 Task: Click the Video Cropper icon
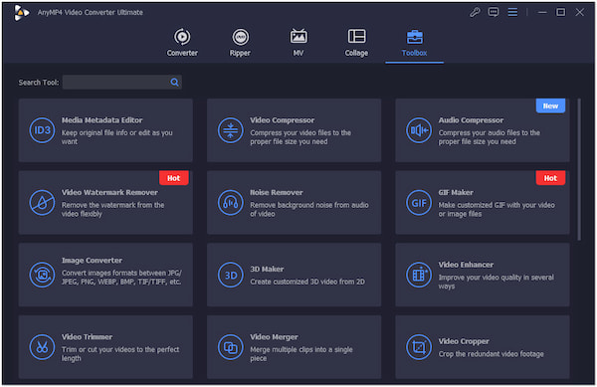(419, 346)
